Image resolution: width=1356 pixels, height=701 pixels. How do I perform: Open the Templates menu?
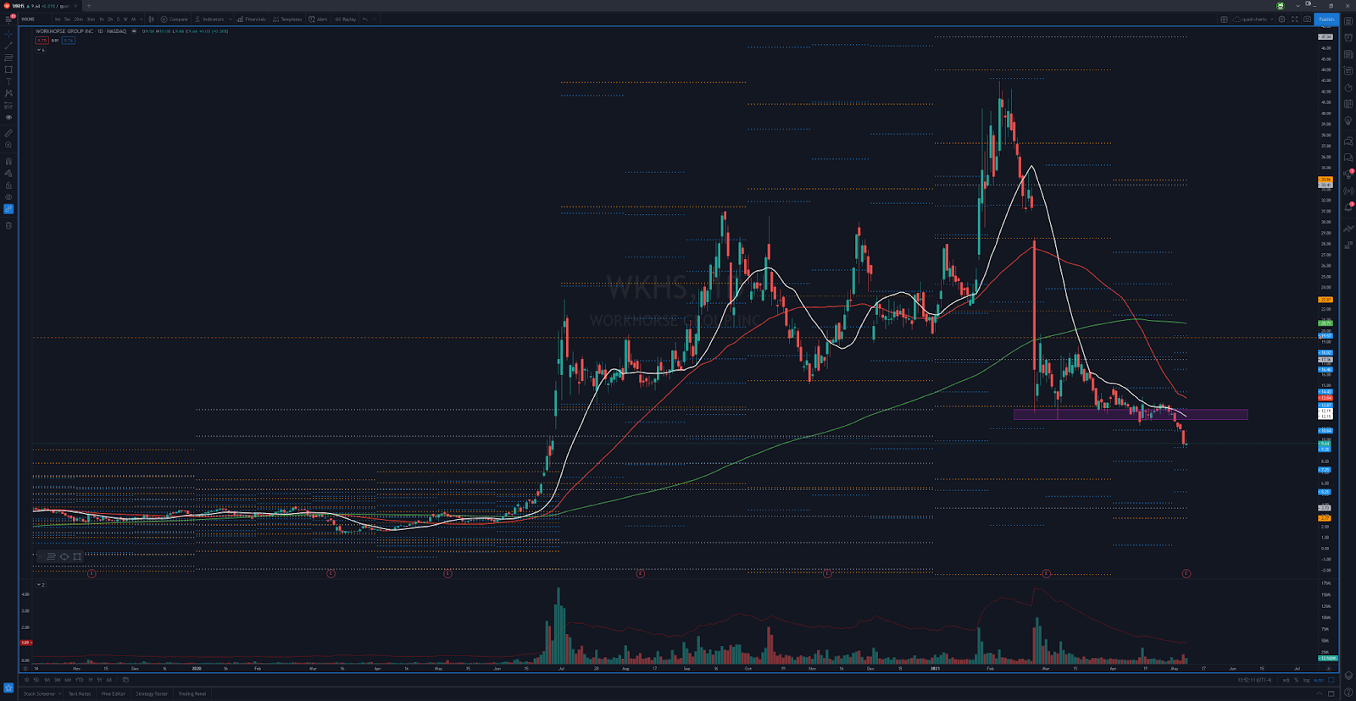click(x=287, y=19)
